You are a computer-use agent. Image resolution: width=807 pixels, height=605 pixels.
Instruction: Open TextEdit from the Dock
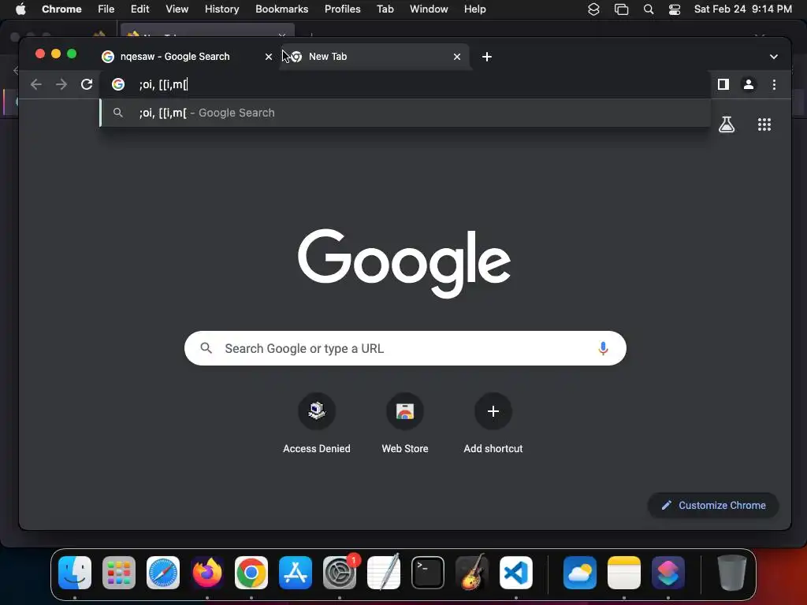pyautogui.click(x=384, y=573)
